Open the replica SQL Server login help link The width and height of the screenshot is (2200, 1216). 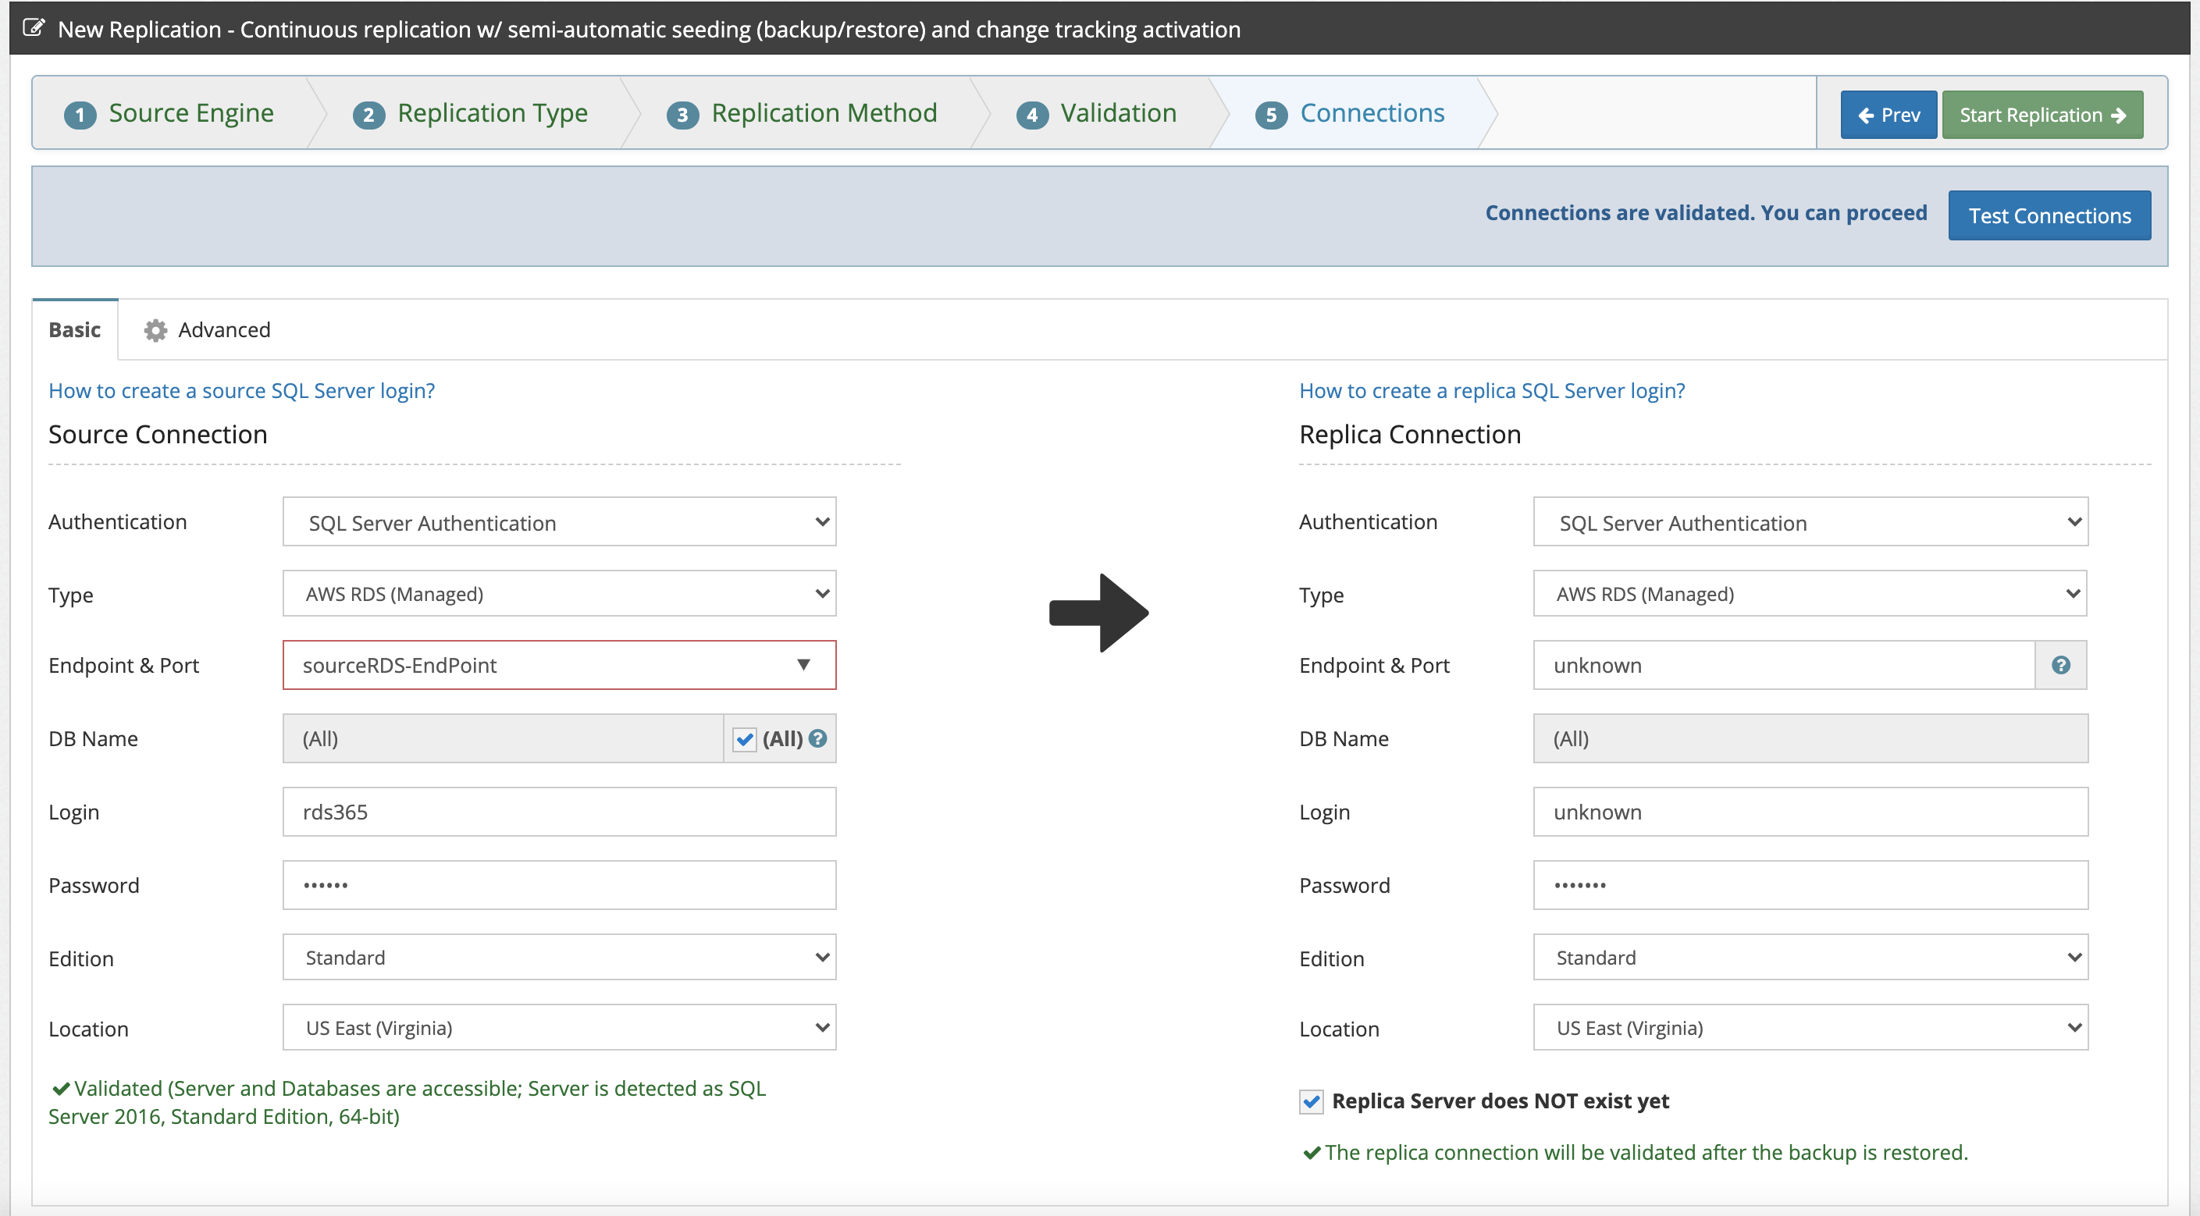1492,390
